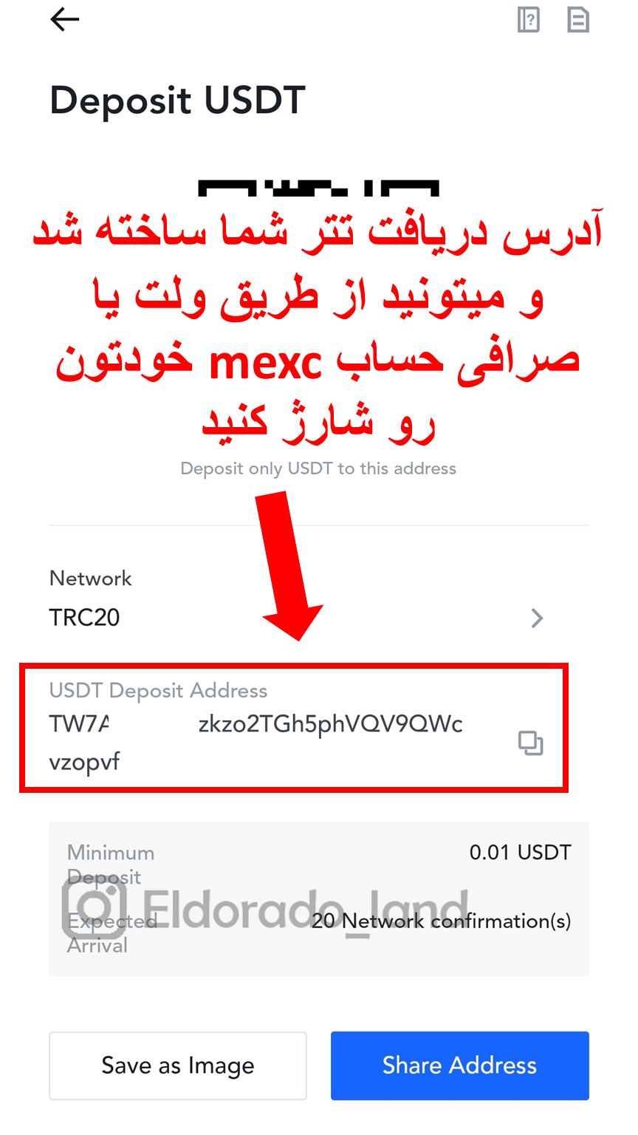Click the 20 Network confirmation(s) text

[441, 921]
